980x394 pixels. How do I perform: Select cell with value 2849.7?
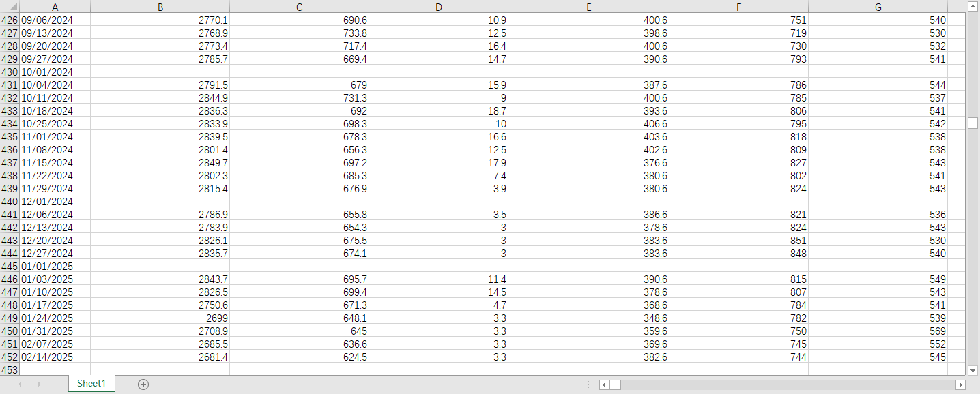pyautogui.click(x=160, y=163)
